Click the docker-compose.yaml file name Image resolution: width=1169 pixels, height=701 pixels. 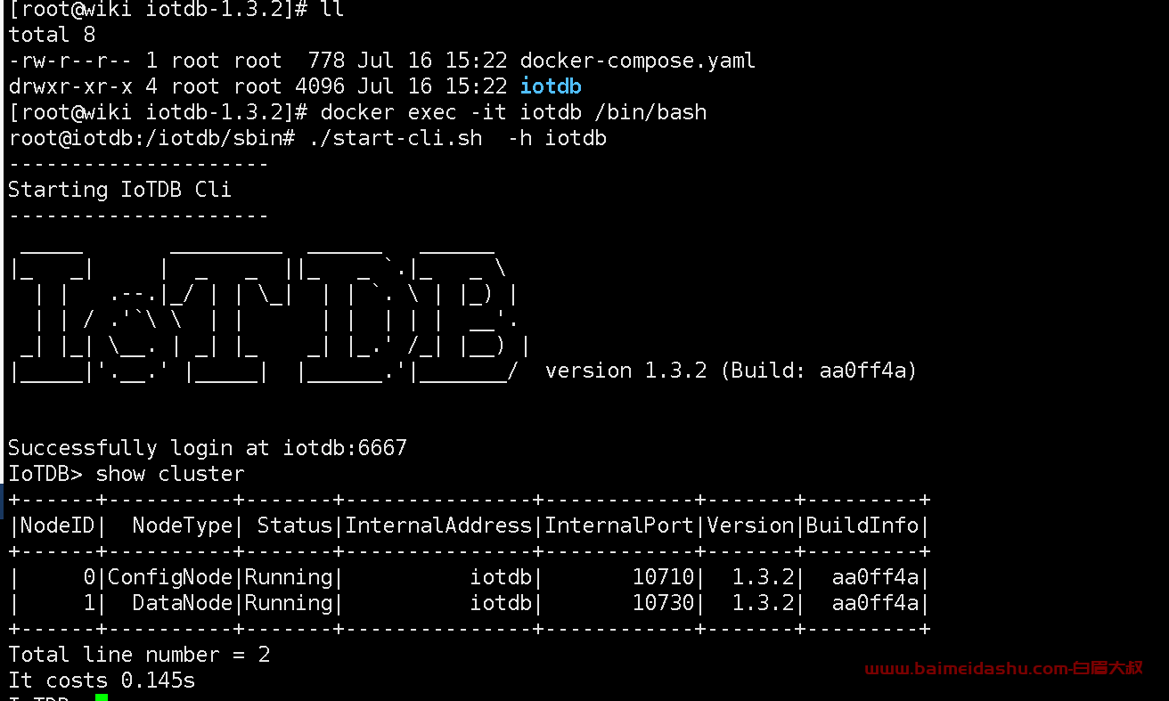click(638, 61)
